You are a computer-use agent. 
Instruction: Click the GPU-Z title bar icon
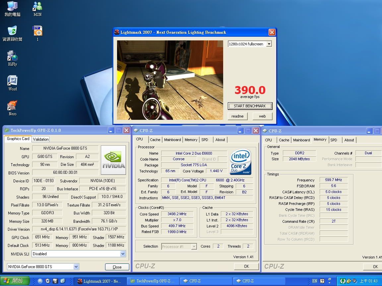7,130
